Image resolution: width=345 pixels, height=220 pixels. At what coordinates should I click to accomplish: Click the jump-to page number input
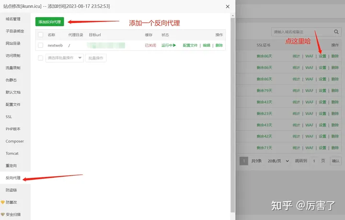(314, 161)
